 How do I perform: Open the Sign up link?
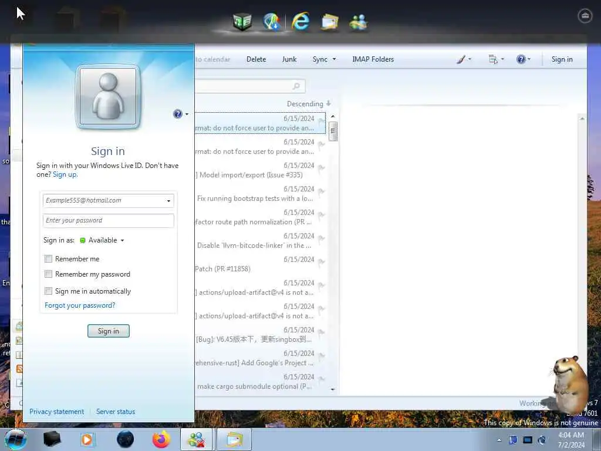coord(65,174)
